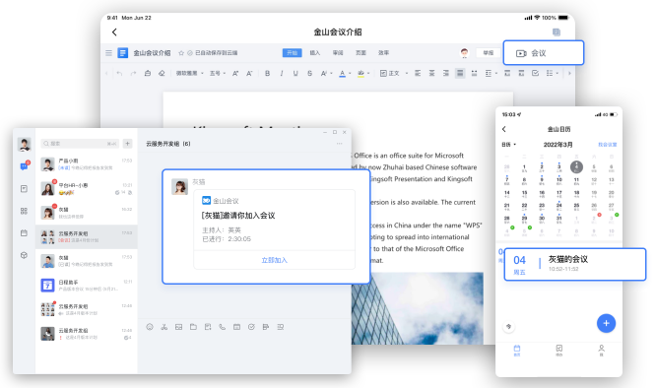Click the scissors screenshot icon in chat toolbar
655x388 pixels.
(x=164, y=327)
